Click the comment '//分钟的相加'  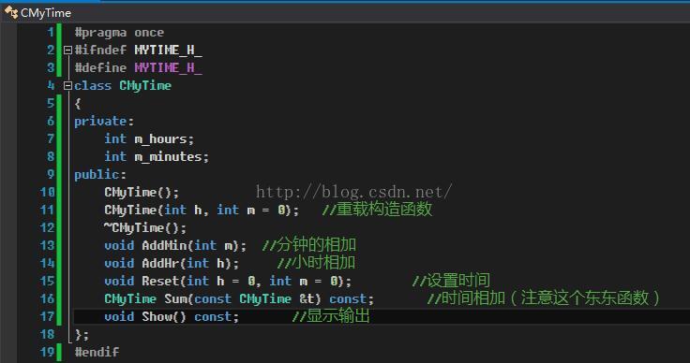click(309, 245)
